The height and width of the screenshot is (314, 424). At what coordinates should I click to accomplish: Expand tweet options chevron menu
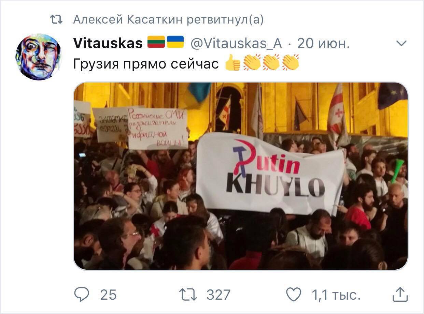[402, 43]
